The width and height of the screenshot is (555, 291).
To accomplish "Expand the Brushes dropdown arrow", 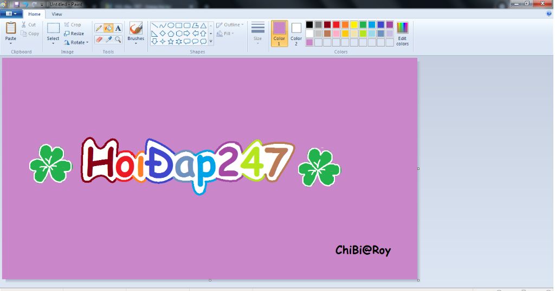I will 135,43.
